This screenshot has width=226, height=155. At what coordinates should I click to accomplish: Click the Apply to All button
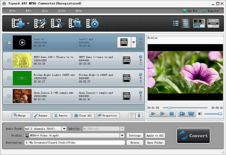coord(155,136)
